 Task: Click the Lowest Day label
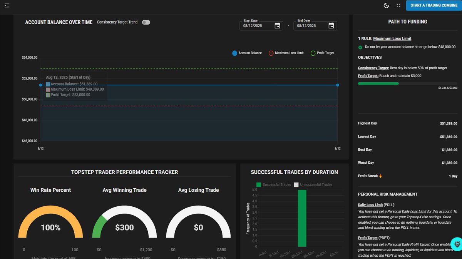[367, 136]
